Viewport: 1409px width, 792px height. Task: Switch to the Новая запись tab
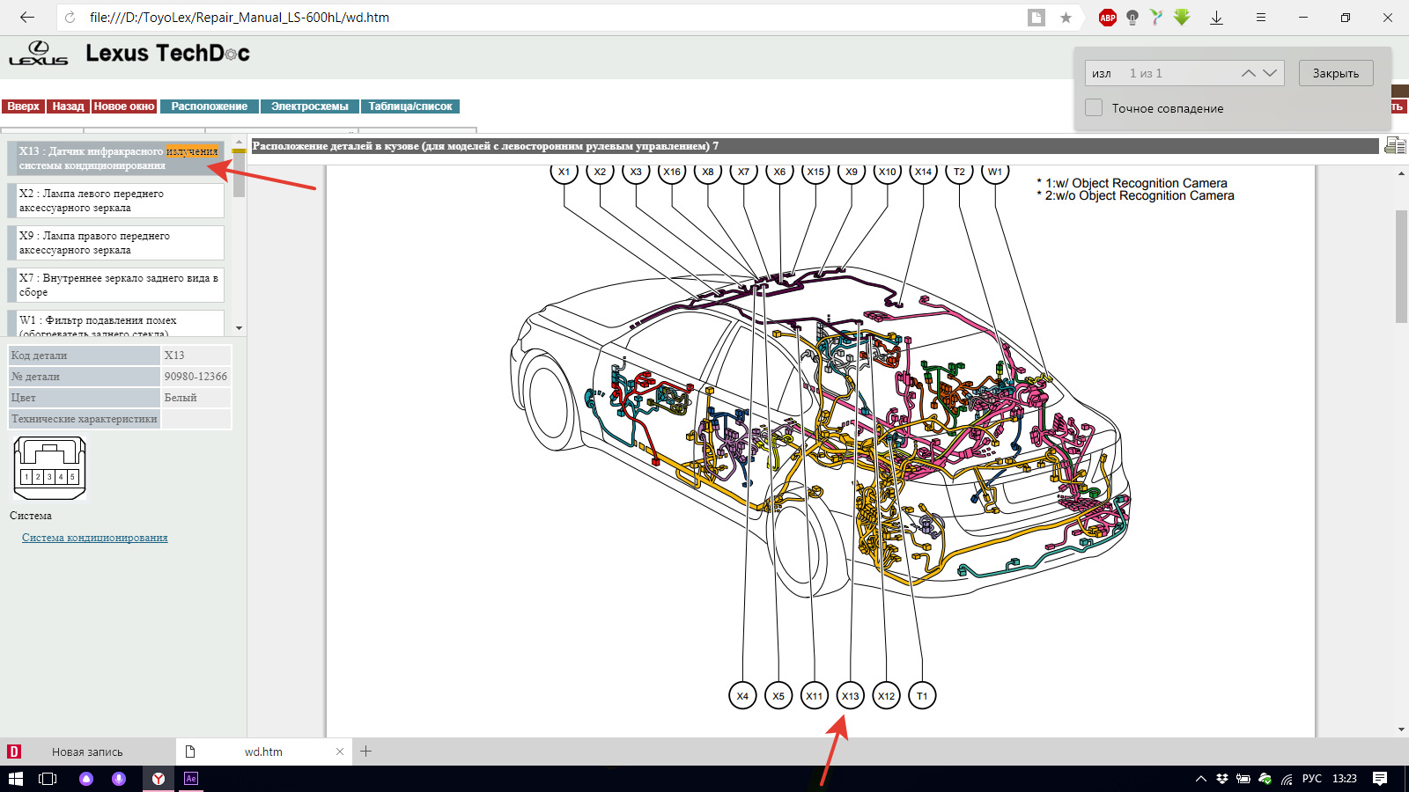click(87, 752)
